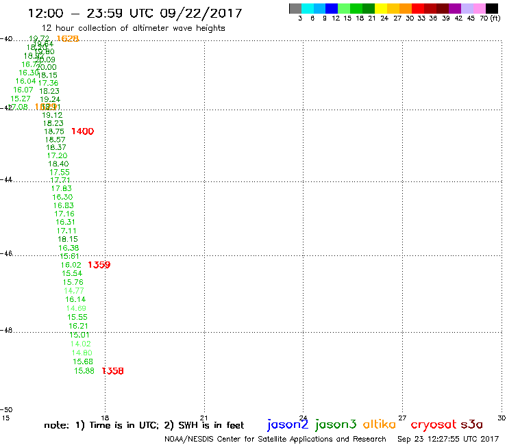Click the -44 latitude axis label
This screenshot has height=445, width=507.
coord(6,179)
